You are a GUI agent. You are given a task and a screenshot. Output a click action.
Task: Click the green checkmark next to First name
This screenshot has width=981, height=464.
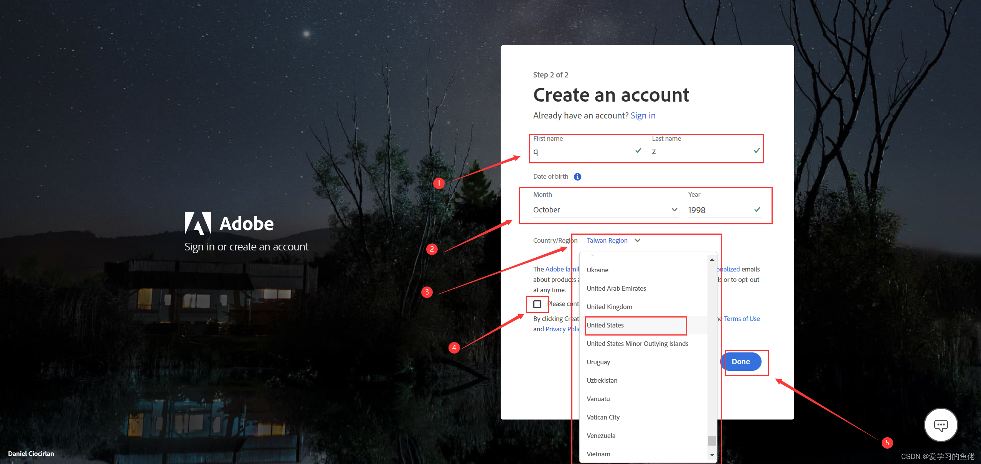[x=641, y=152]
